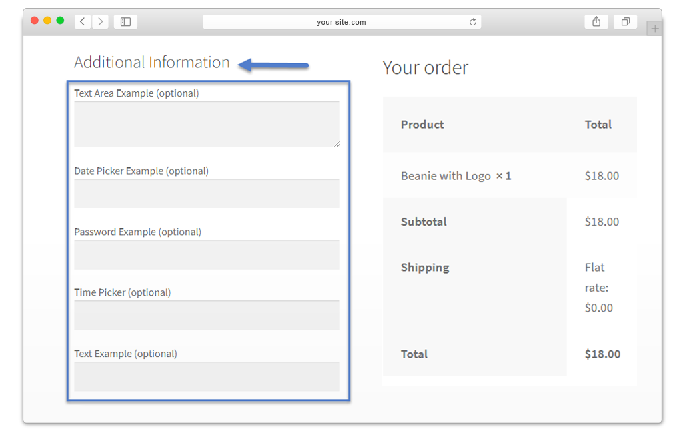Show all tabs overview icon
This screenshot has height=429, width=683.
[x=625, y=22]
